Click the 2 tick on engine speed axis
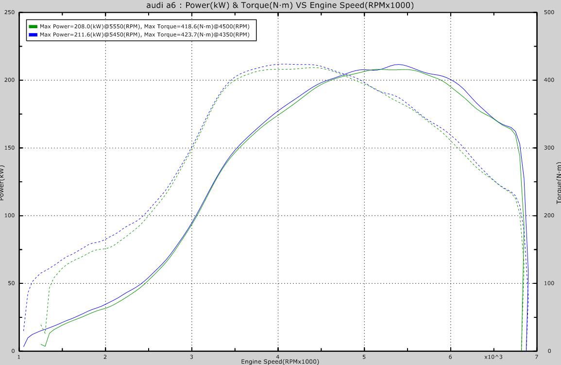Viewport: 561px width, 365px height. tap(105, 357)
